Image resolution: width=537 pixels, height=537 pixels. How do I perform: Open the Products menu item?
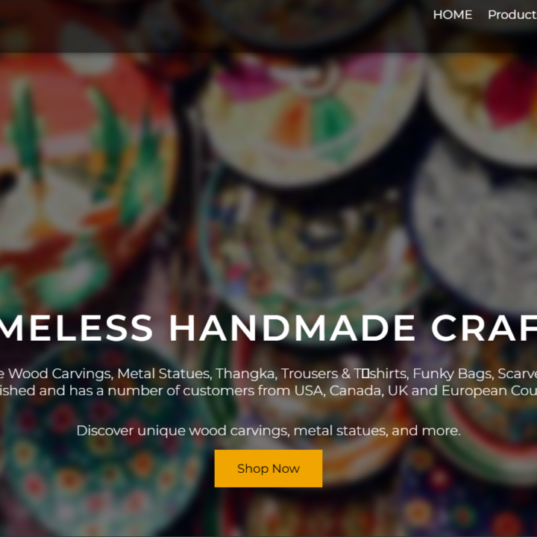(x=512, y=15)
